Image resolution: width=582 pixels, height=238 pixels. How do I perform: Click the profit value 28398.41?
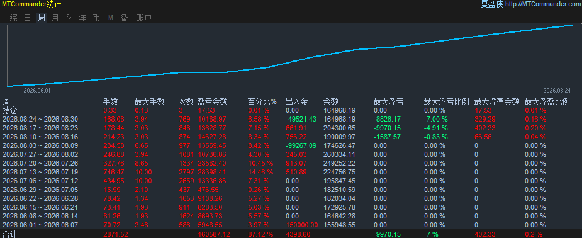click(x=212, y=173)
